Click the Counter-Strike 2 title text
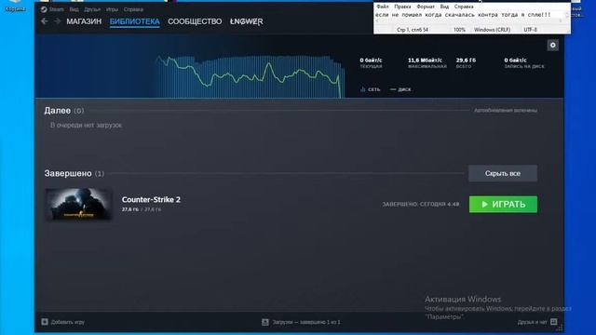 point(151,199)
